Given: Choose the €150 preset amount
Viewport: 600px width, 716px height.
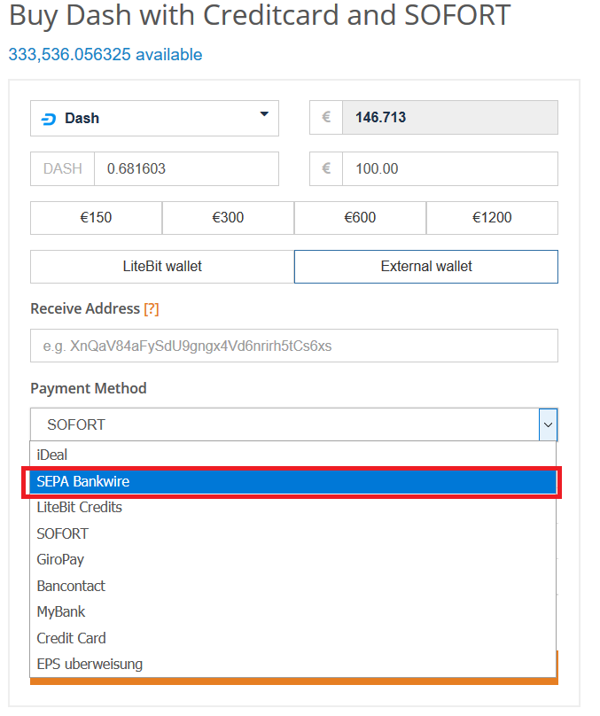Looking at the screenshot, I should [x=97, y=218].
